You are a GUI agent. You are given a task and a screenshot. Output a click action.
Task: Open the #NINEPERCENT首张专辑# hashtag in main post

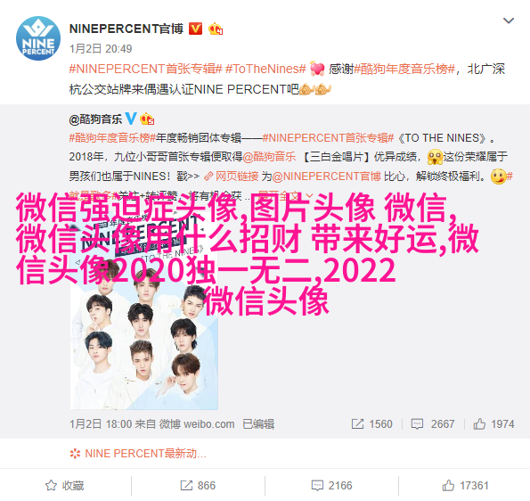(x=146, y=69)
